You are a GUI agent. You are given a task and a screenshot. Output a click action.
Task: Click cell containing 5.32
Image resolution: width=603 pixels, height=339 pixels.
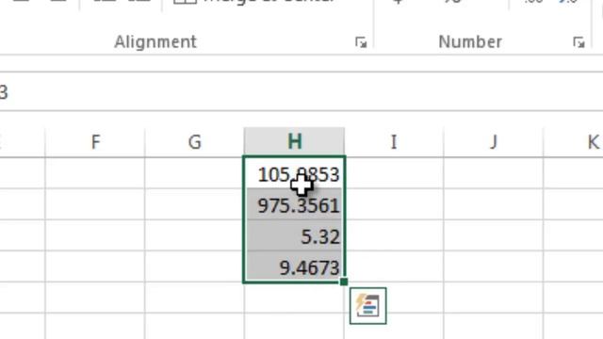[295, 235]
